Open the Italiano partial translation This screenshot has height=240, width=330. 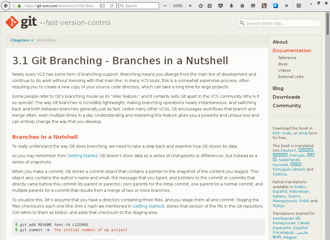point(279,196)
